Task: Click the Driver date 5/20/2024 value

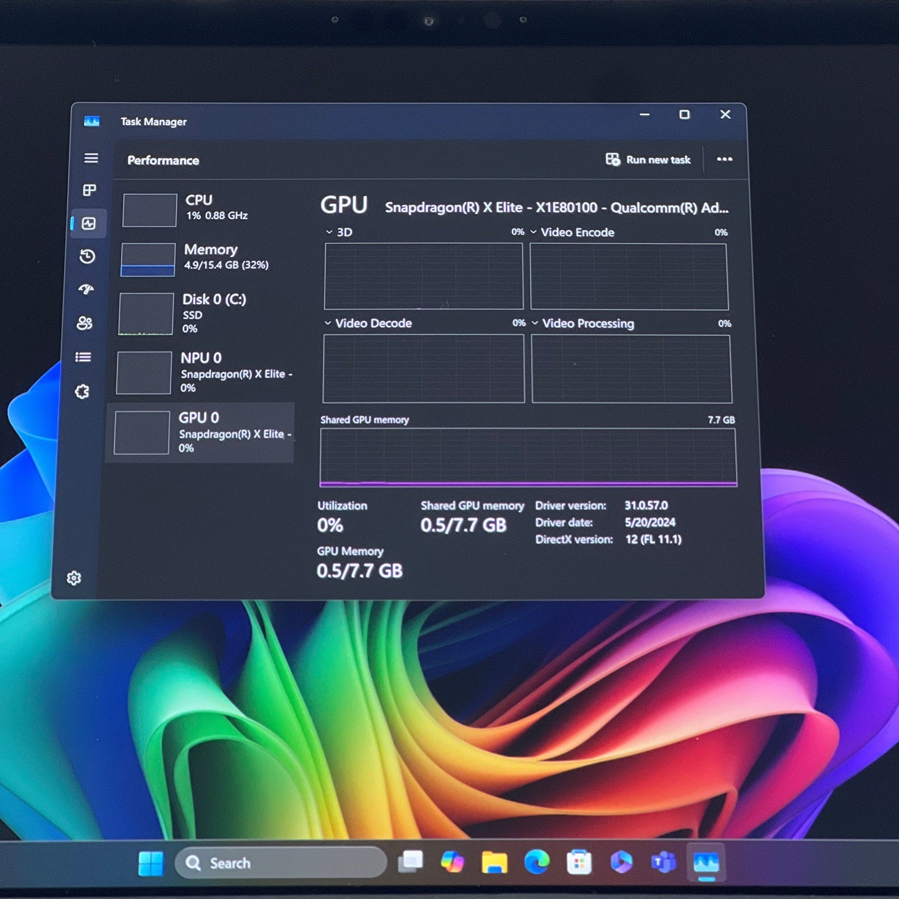Action: [x=650, y=523]
